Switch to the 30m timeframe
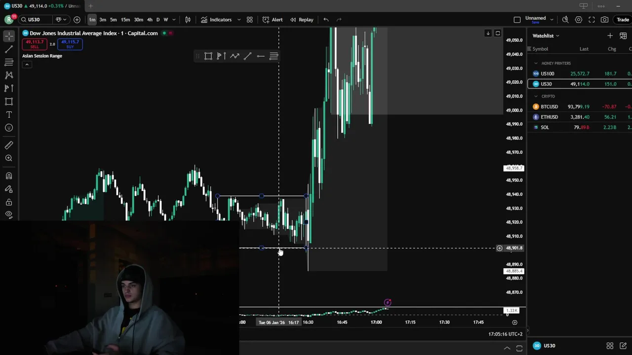 pos(138,20)
